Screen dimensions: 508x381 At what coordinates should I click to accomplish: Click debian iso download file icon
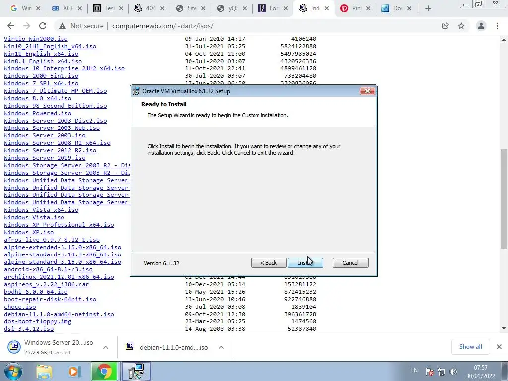coord(130,347)
